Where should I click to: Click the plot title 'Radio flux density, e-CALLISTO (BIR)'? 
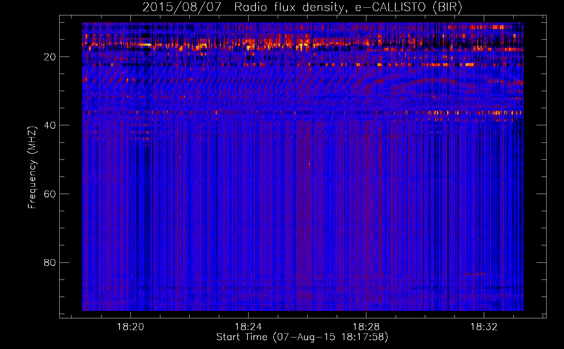pos(348,7)
